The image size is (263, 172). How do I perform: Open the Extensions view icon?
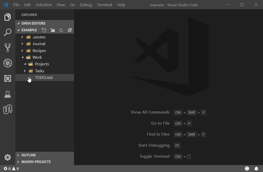[x=7, y=78]
